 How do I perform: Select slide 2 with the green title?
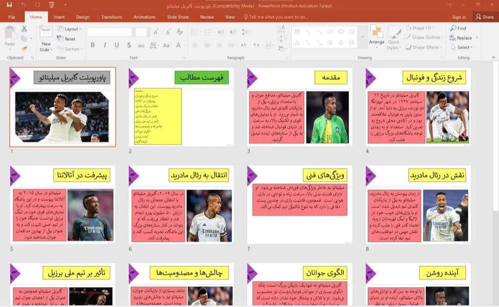pyautogui.click(x=181, y=107)
